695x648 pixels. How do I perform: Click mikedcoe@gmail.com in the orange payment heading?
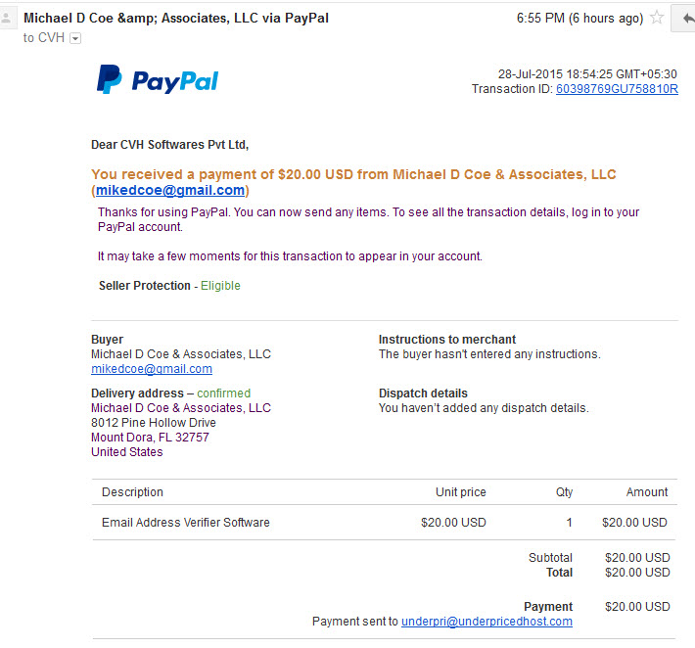[x=170, y=190]
